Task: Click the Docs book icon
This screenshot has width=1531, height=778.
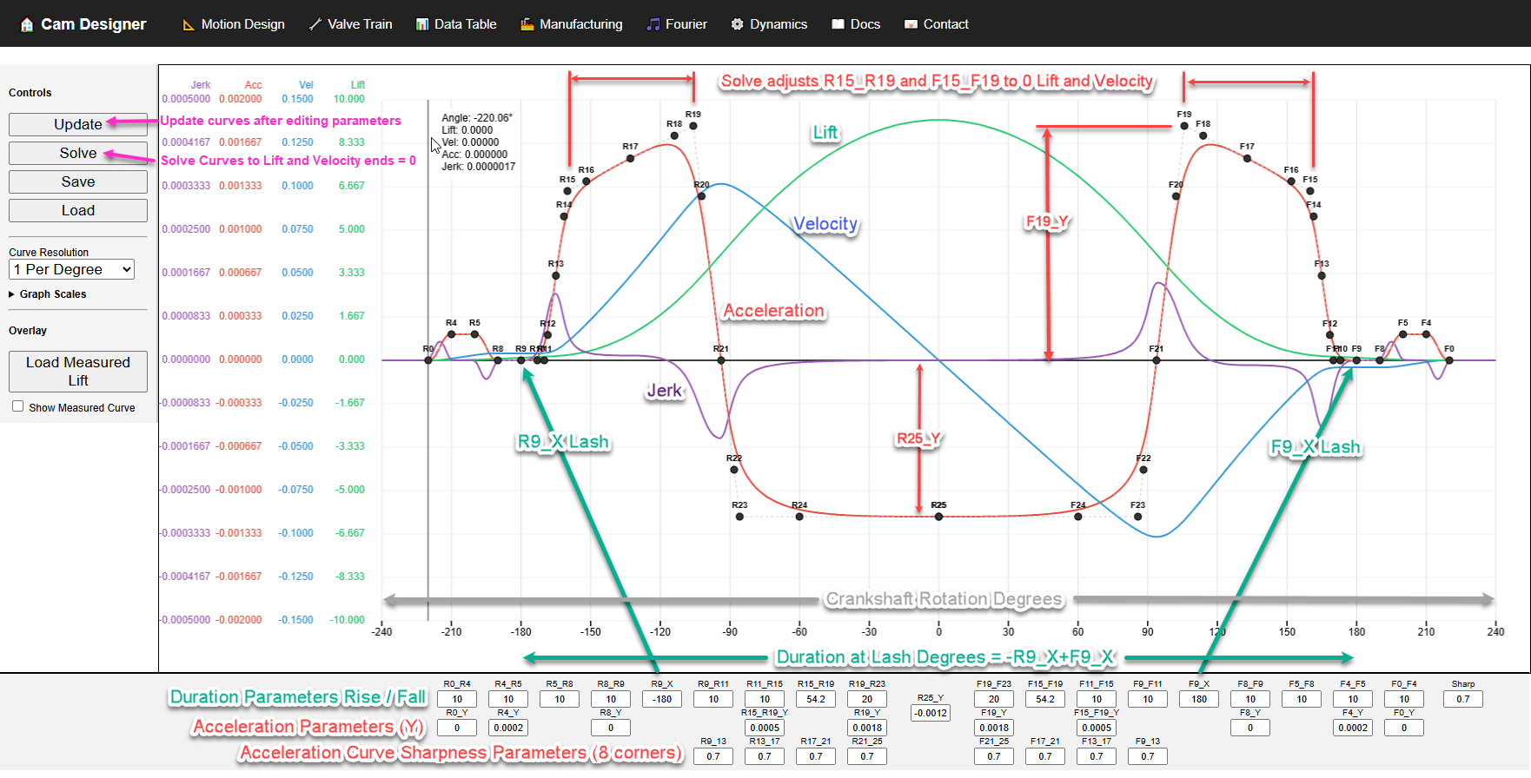Action: tap(838, 24)
